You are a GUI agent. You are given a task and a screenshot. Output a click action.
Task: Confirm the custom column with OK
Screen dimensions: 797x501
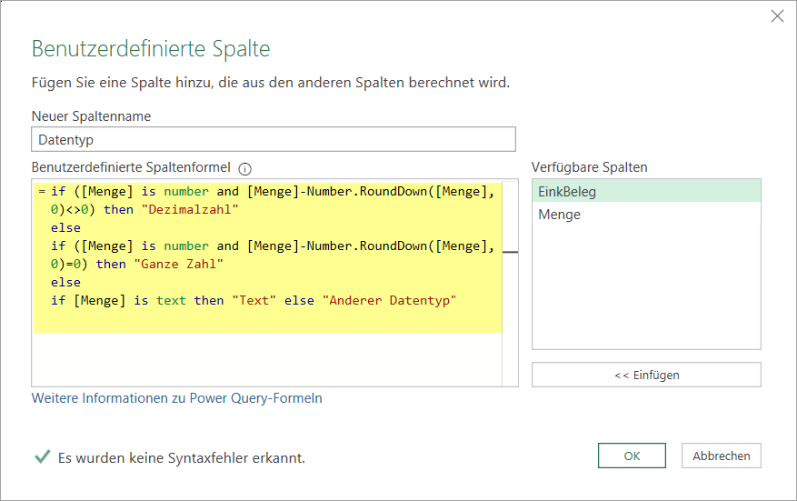632,456
